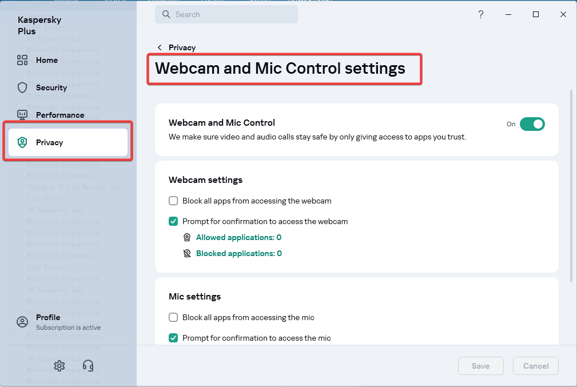Click the search magnifier icon
This screenshot has width=577, height=387.
tap(166, 15)
